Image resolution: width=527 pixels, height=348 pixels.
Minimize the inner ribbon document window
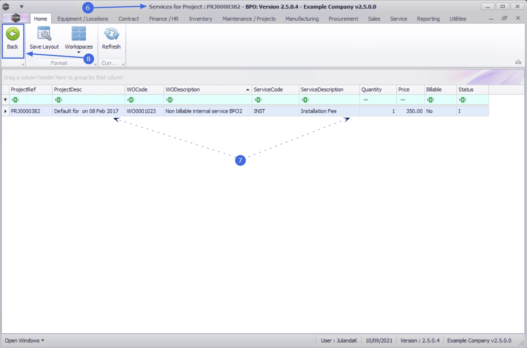coord(491,18)
